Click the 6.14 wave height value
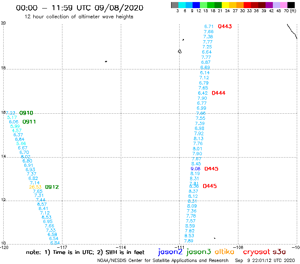 [205, 73]
